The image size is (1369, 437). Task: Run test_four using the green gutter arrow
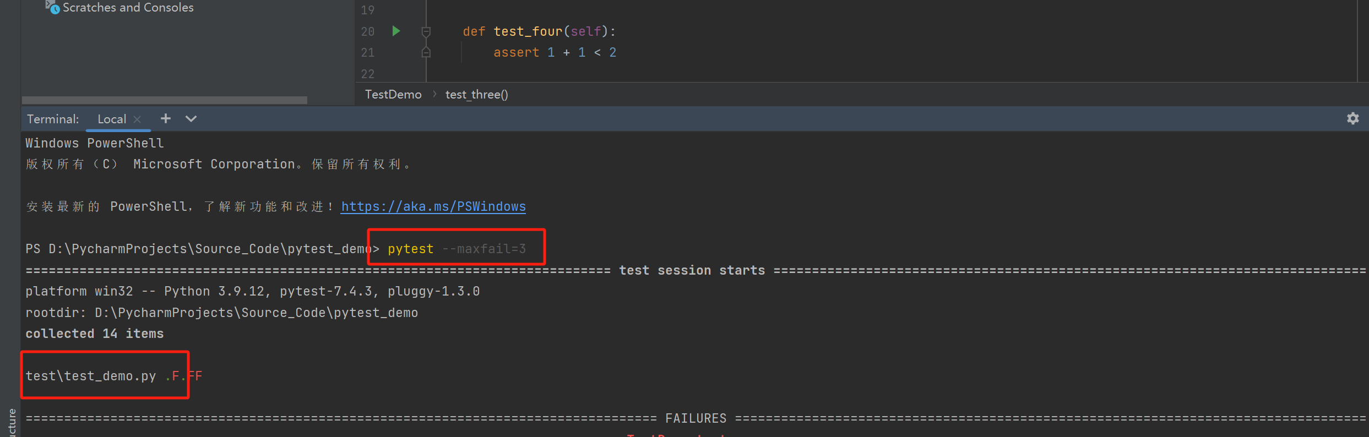396,31
